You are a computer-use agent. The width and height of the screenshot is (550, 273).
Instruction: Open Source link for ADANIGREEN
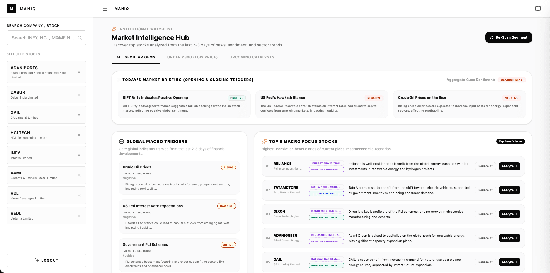coord(486,238)
